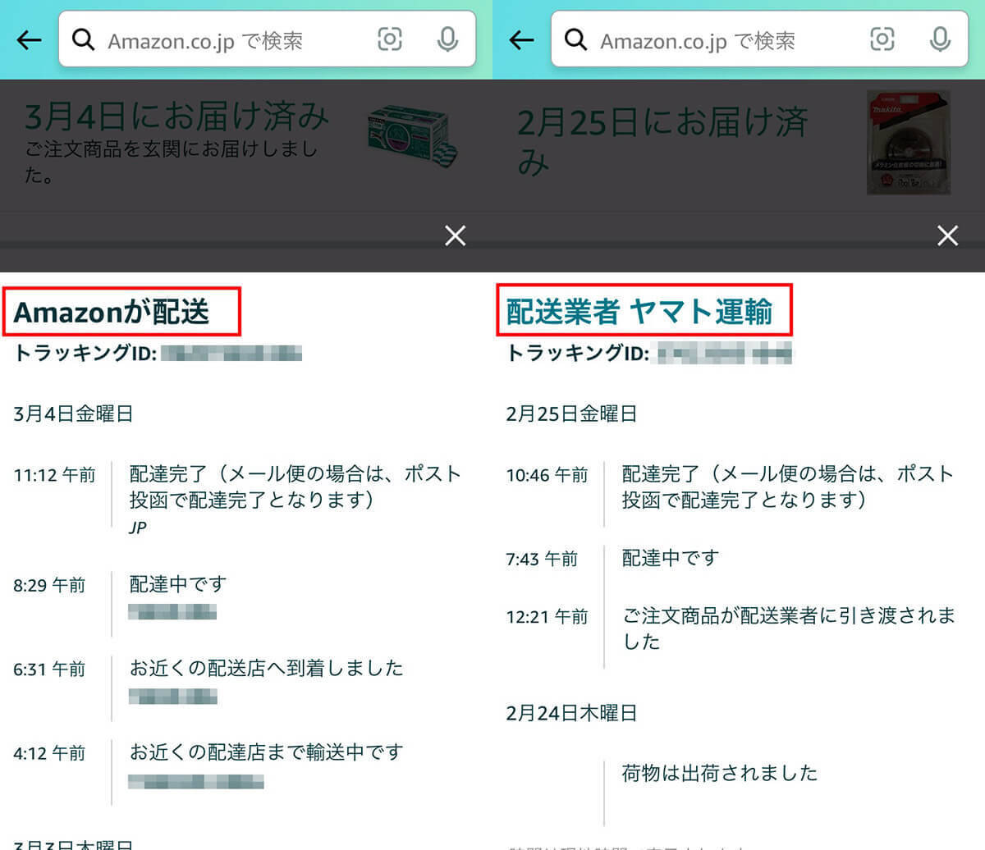
Task: Select '2月25日金曜日' date heading
Action: [571, 414]
